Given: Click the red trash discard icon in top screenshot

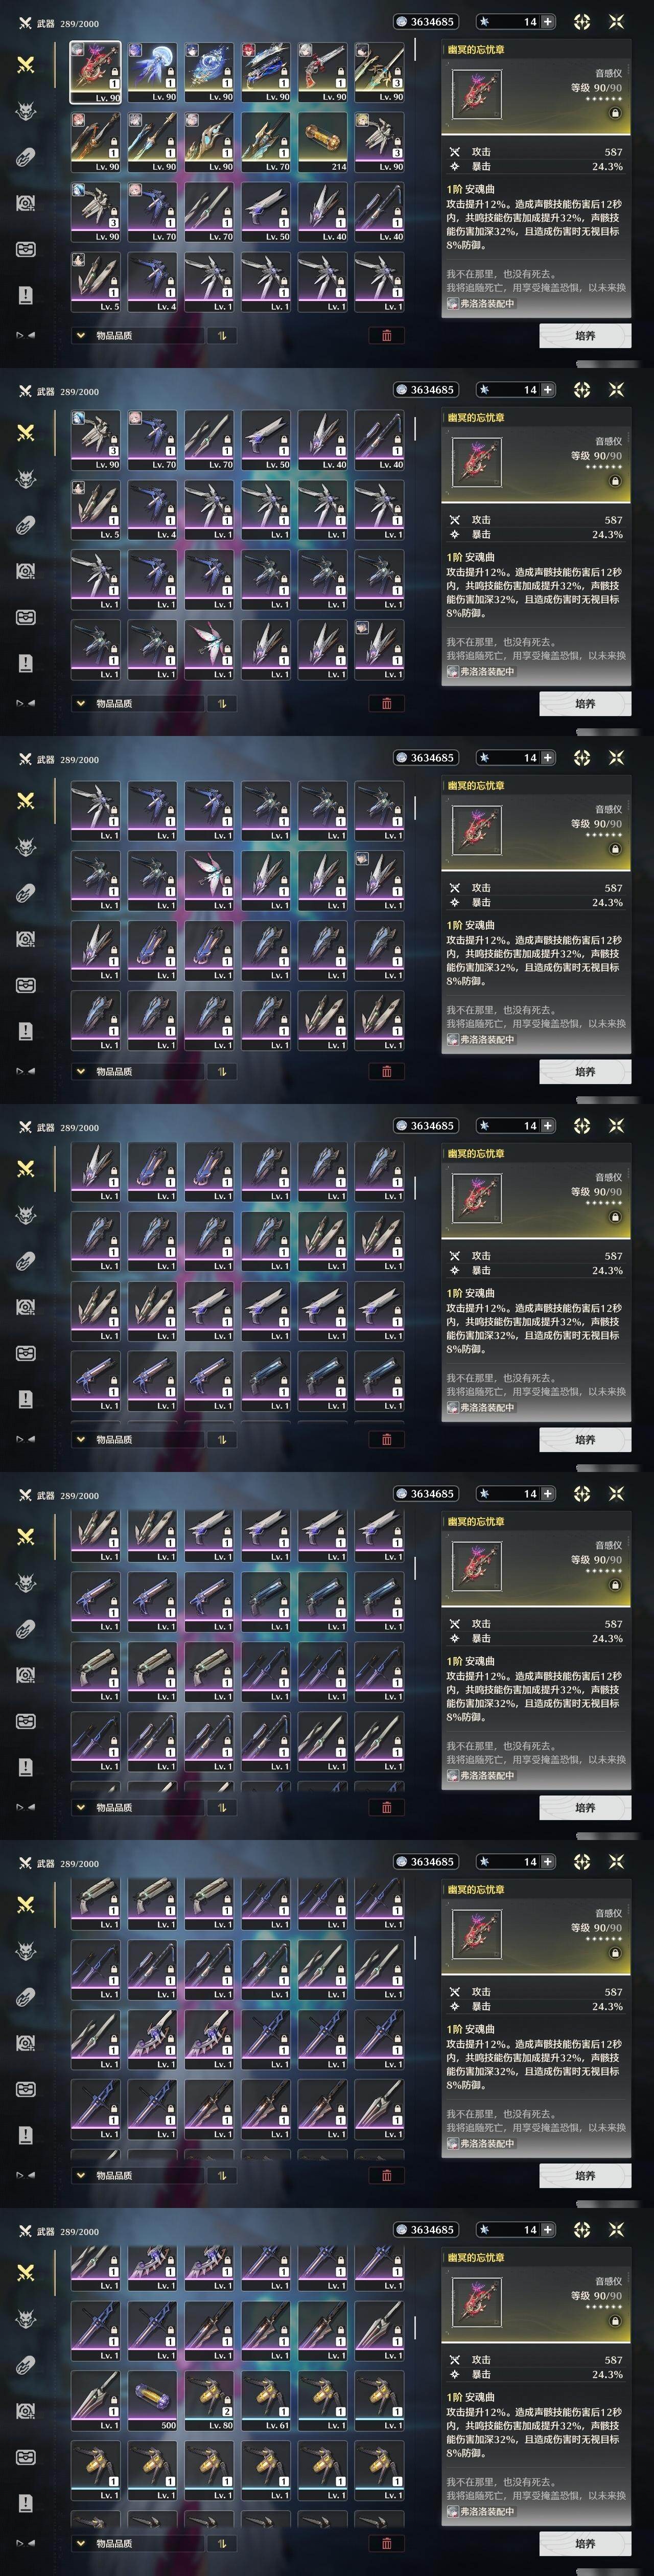Looking at the screenshot, I should point(387,336).
